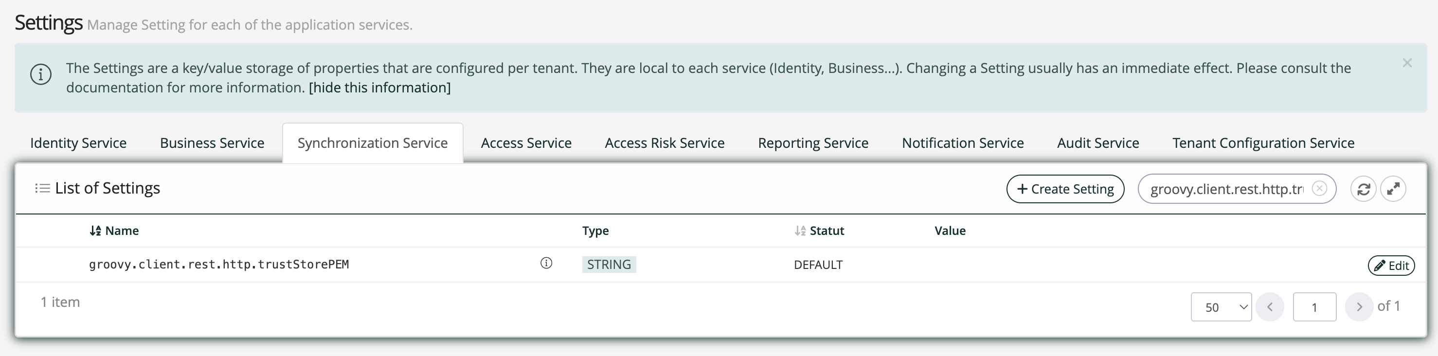Open the Tenant Configuration Service tab

tap(1263, 143)
